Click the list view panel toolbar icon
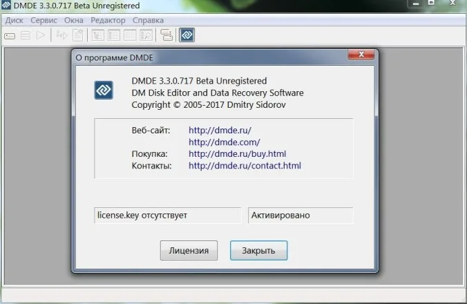467x304 pixels. [114, 35]
